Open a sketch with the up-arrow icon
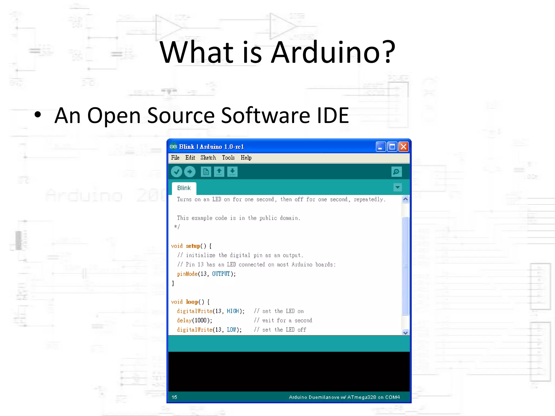The image size is (555, 416). coord(219,172)
